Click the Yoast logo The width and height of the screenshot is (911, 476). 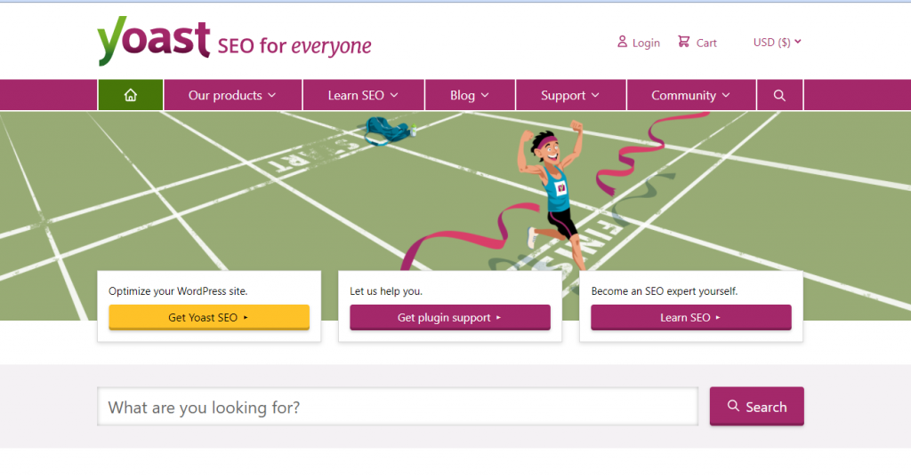(x=153, y=40)
